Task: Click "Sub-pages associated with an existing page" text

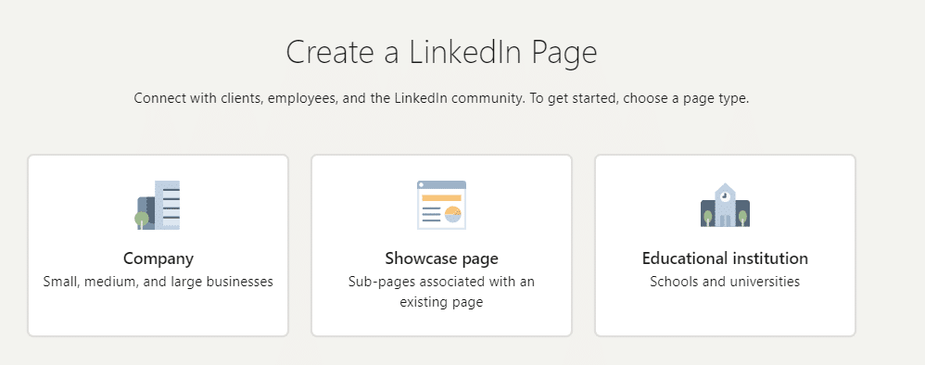Action: (x=441, y=292)
